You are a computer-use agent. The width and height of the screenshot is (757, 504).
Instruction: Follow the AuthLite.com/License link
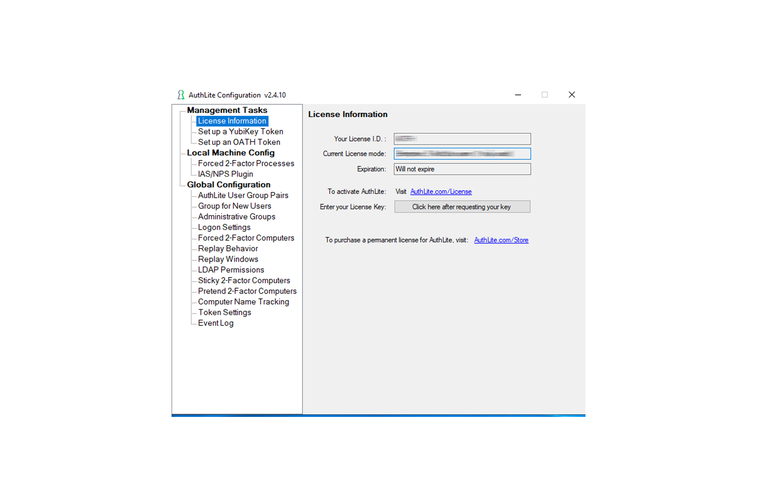pos(441,192)
